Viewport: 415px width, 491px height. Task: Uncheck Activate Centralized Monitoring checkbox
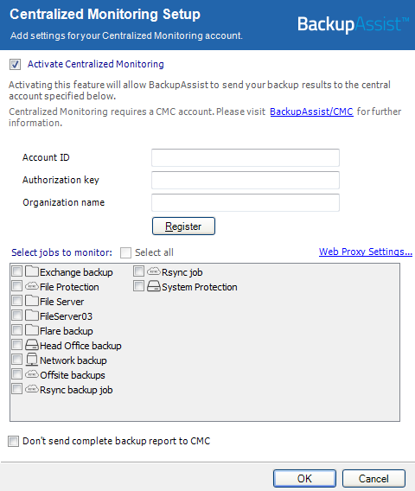click(x=15, y=64)
